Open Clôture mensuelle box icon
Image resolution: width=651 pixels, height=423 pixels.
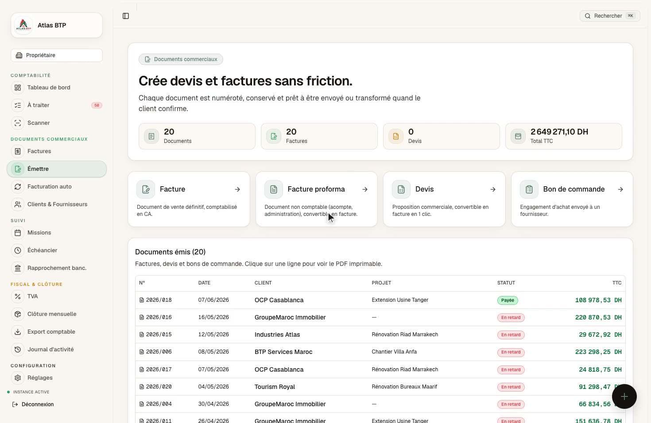[x=18, y=314]
